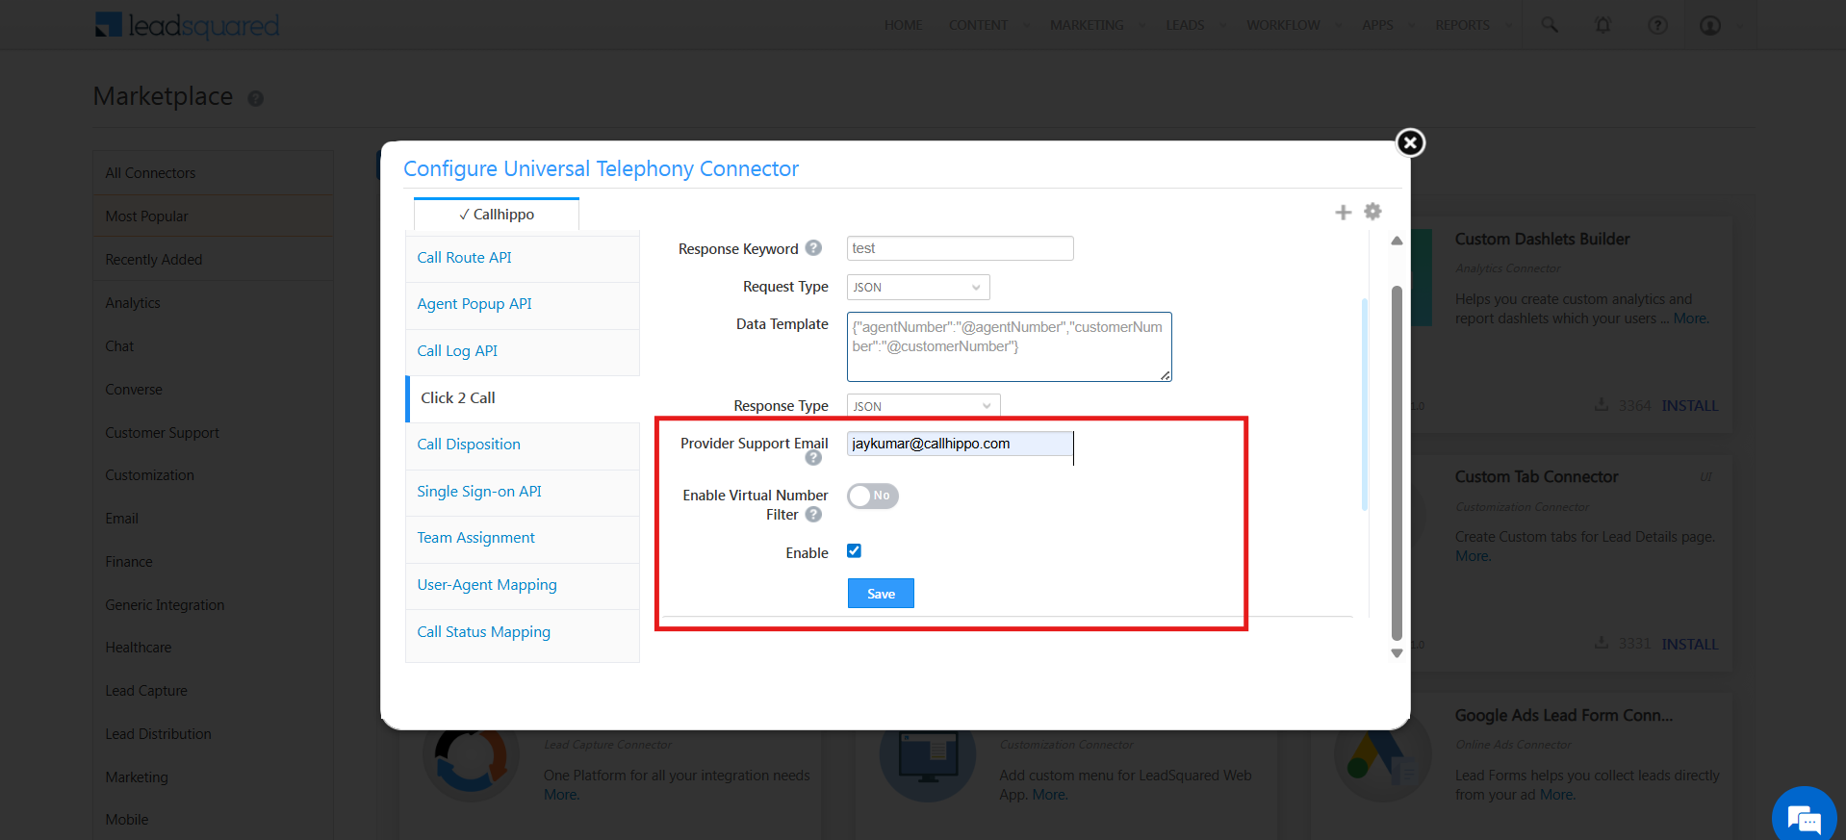Open the Response Type JSON dropdown

coord(924,405)
